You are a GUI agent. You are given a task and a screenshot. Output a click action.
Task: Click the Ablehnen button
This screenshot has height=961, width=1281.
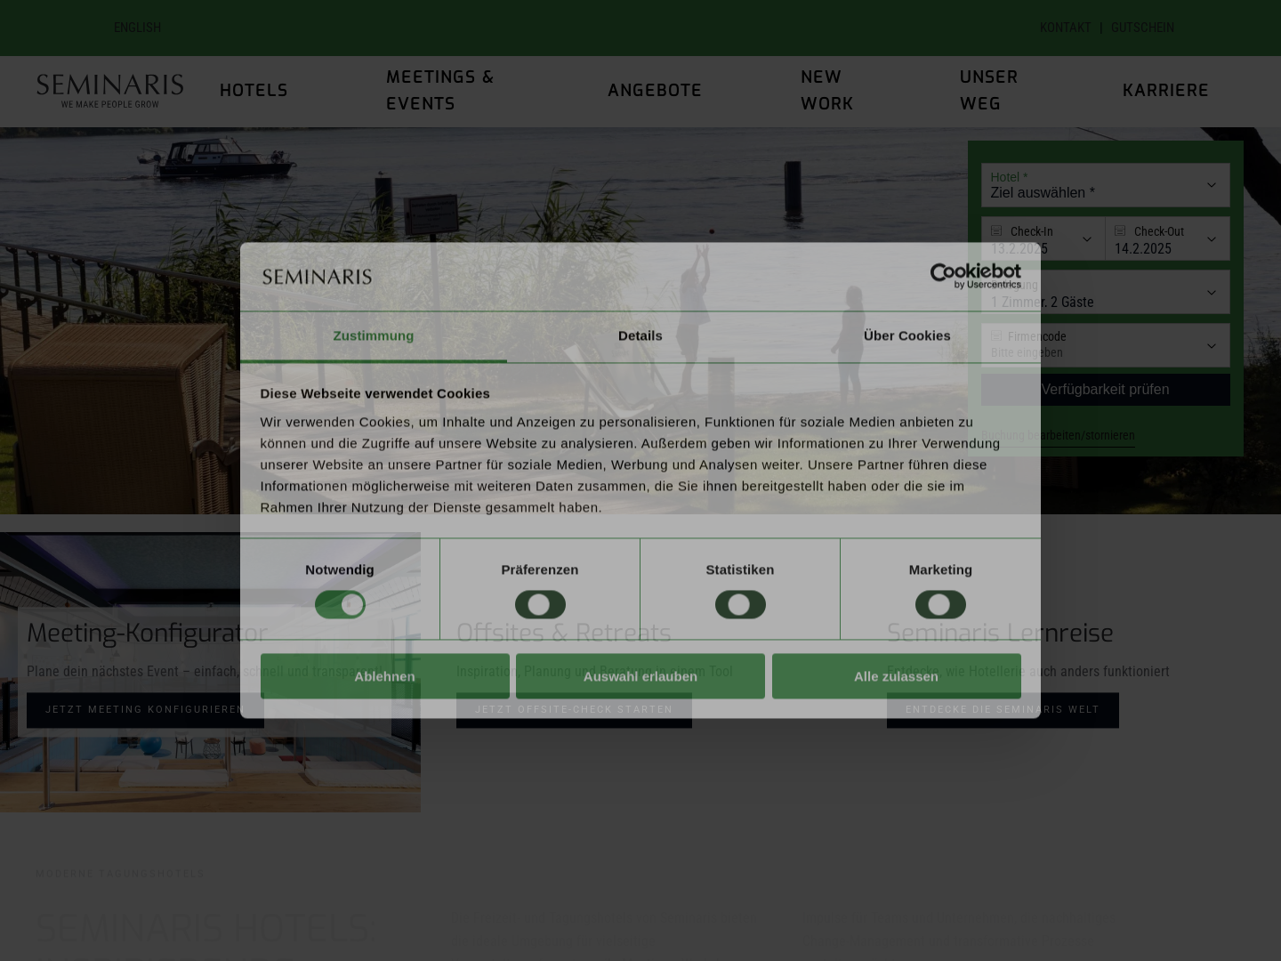pyautogui.click(x=384, y=676)
